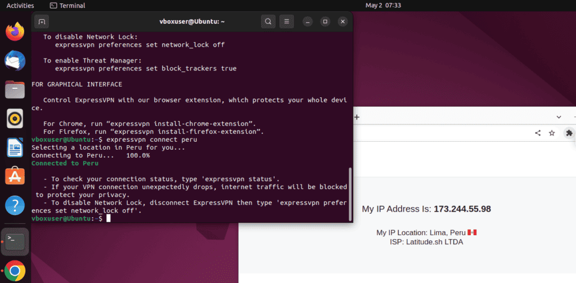Viewport: 576px width, 283px height.
Task: Open the terminal hamburger menu
Action: point(286,22)
